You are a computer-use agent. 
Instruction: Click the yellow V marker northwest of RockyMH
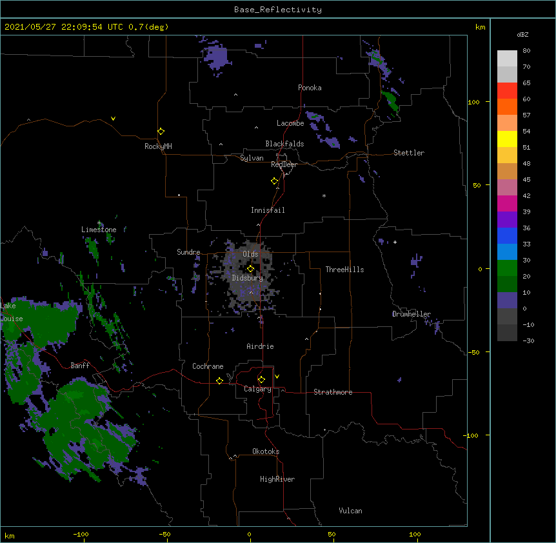tap(113, 119)
